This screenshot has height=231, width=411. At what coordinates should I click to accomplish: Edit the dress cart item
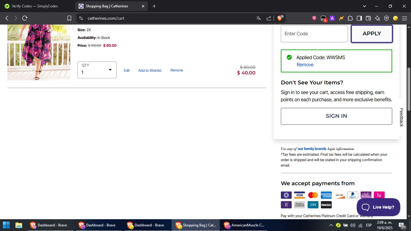coord(127,70)
